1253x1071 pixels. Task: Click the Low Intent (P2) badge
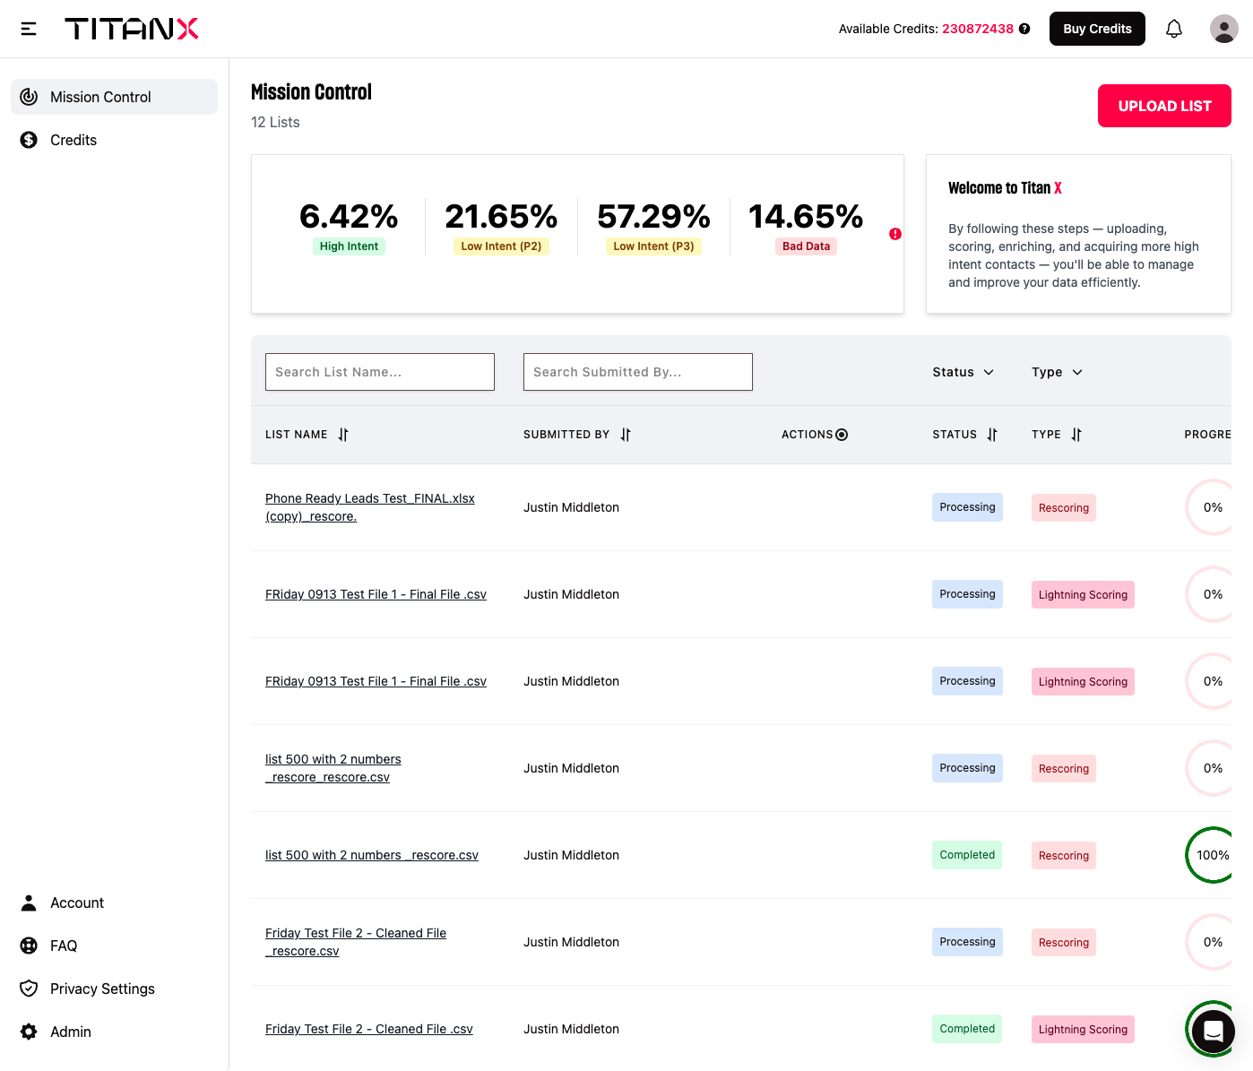tap(501, 246)
